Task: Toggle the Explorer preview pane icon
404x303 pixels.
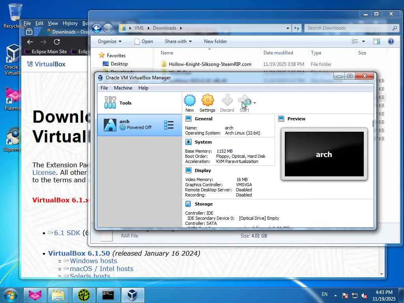Action: (377, 41)
